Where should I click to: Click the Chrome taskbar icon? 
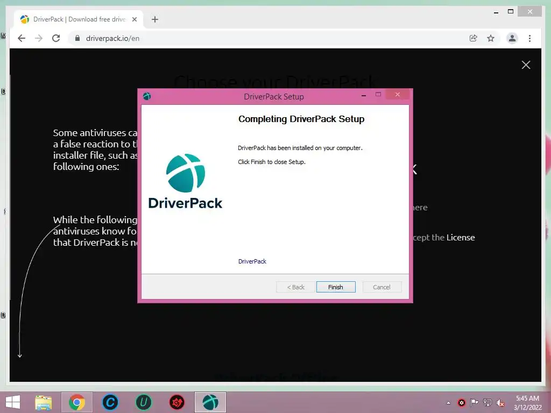pos(77,402)
